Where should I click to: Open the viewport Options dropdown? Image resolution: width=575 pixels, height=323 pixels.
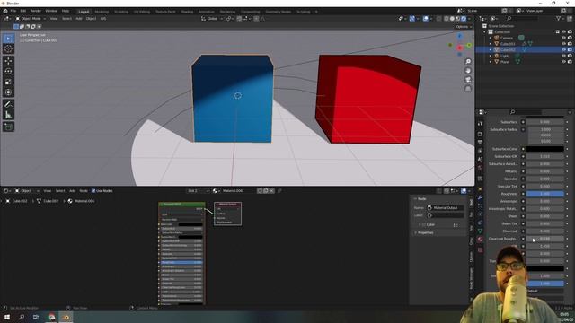coord(464,26)
